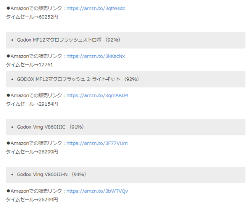This screenshot has width=248, height=209.
Task: Click the amzn.to/3bWTVQv link
Action: click(97, 191)
